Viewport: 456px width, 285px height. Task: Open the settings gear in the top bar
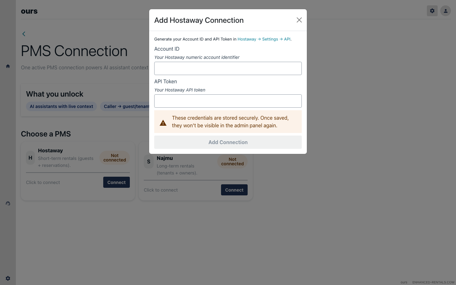[432, 10]
